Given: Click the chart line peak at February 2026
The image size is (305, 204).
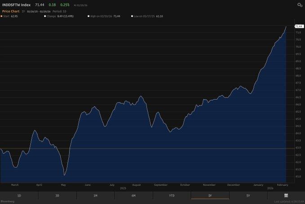Looking at the screenshot, I should (x=286, y=27).
